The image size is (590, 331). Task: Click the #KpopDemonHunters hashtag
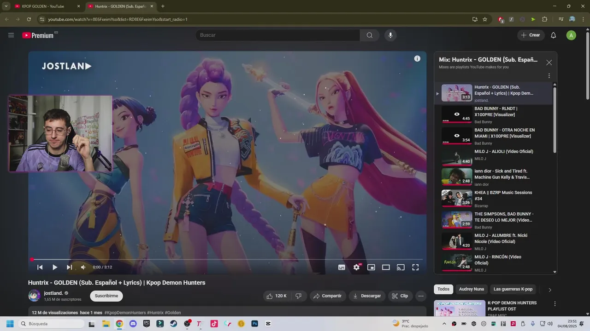125,313
